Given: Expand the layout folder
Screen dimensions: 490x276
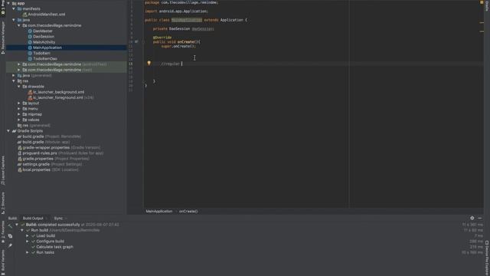Looking at the screenshot, I should 19,103.
